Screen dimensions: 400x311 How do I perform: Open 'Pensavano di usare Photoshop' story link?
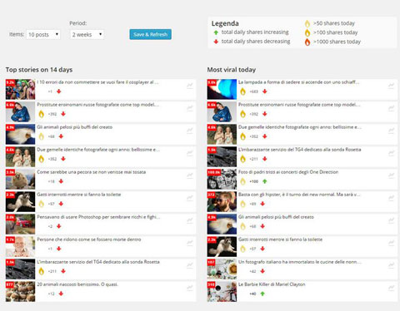click(98, 217)
